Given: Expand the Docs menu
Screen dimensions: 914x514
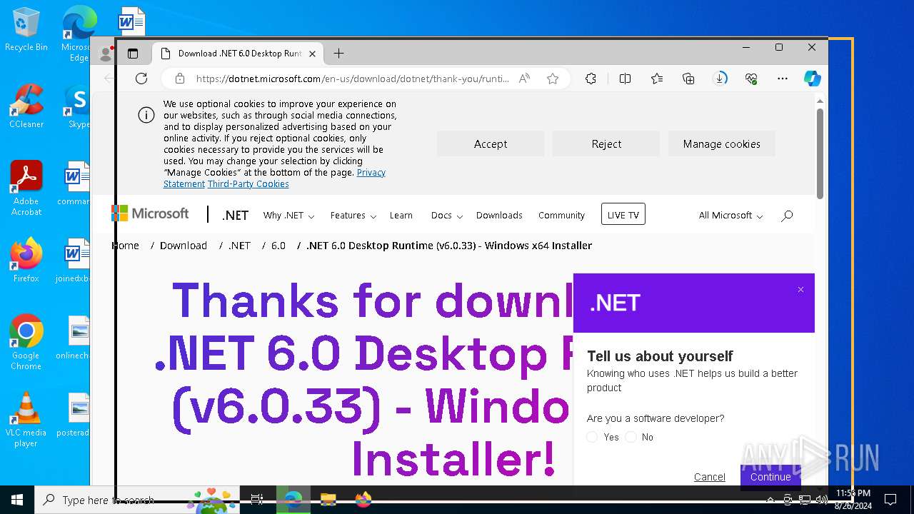Looking at the screenshot, I should coord(447,216).
